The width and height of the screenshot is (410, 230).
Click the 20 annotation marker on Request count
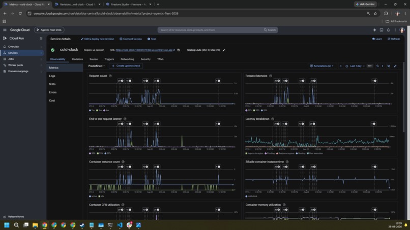coord(121,81)
